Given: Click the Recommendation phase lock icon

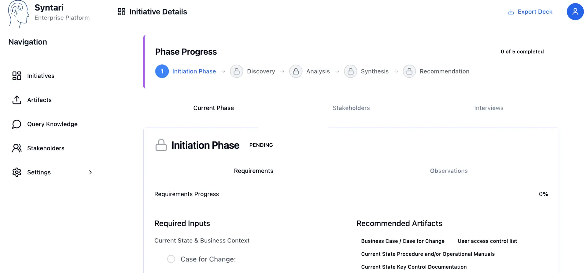Looking at the screenshot, I should 409,71.
